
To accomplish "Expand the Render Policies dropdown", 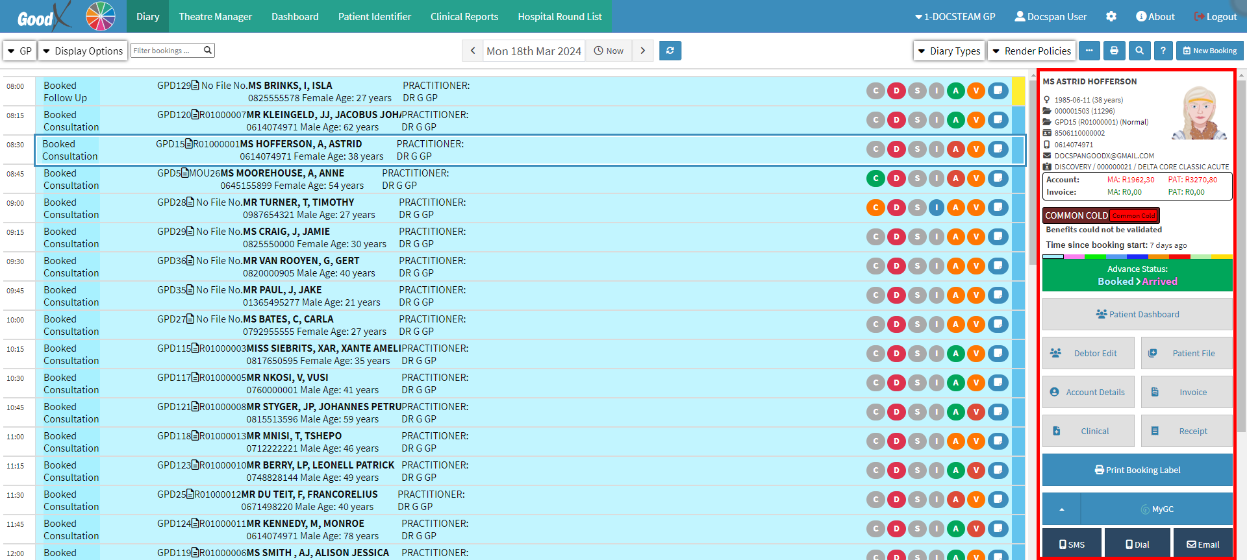I will [x=1031, y=51].
